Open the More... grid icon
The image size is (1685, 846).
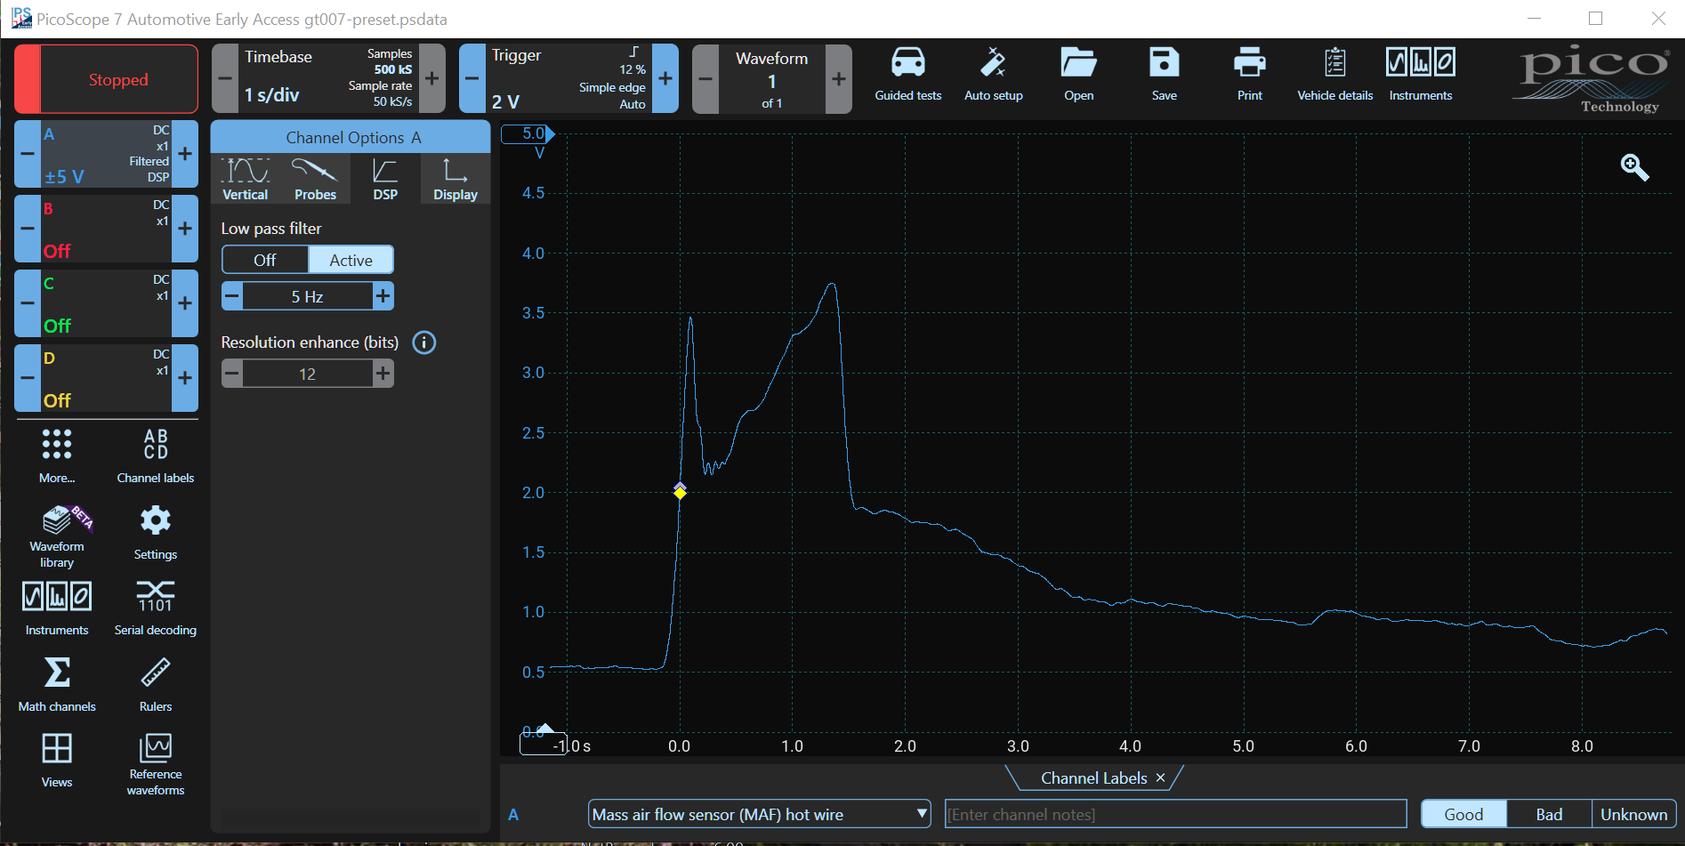57,455
